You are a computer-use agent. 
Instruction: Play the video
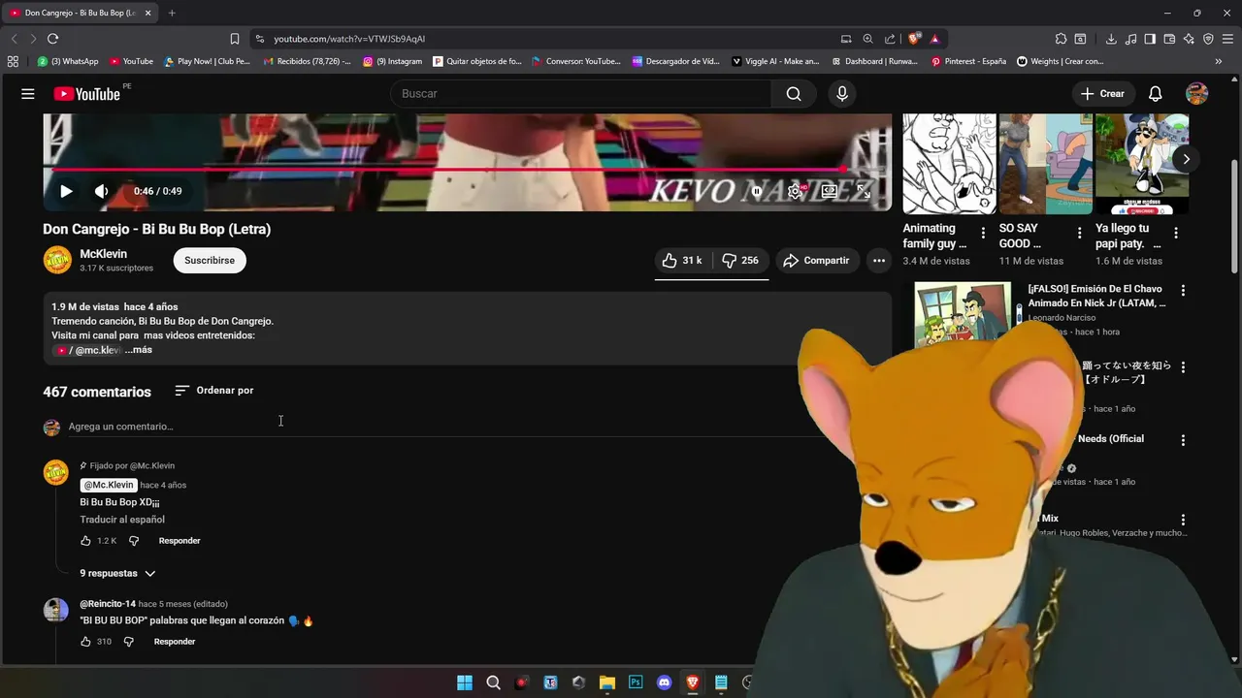point(66,191)
